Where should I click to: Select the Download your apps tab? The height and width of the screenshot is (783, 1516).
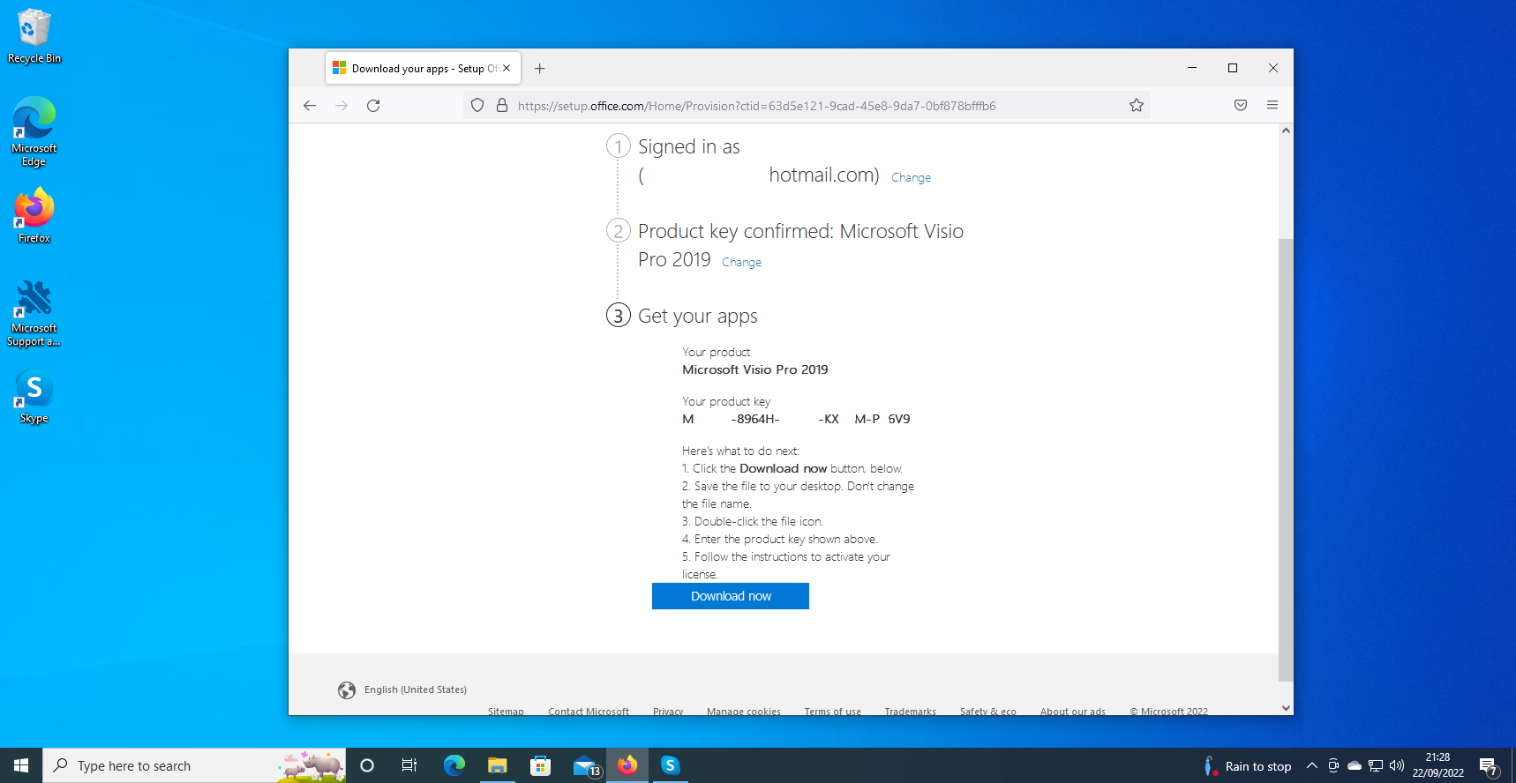pyautogui.click(x=424, y=68)
